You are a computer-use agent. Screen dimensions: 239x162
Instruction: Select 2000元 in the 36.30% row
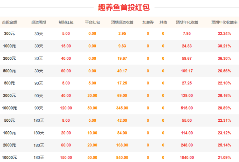coord(9,58)
